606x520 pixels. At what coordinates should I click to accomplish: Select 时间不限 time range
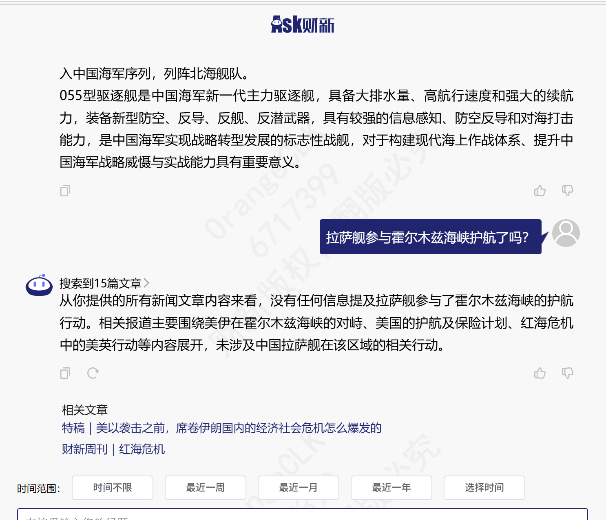[x=113, y=488]
